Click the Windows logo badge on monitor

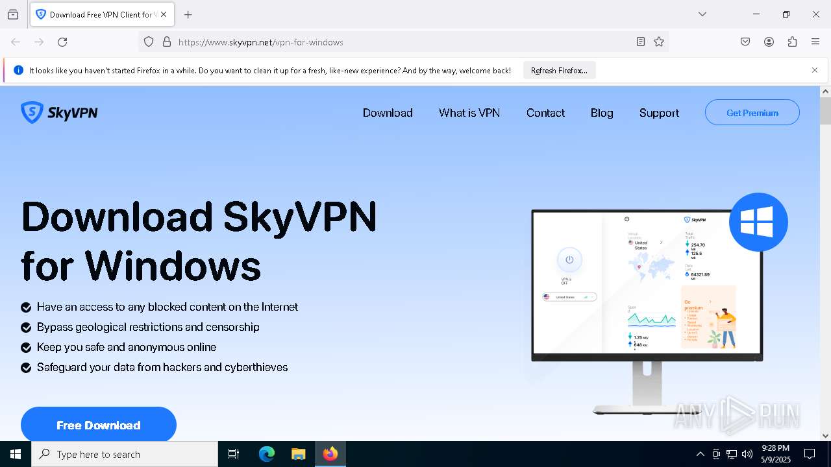click(x=758, y=222)
